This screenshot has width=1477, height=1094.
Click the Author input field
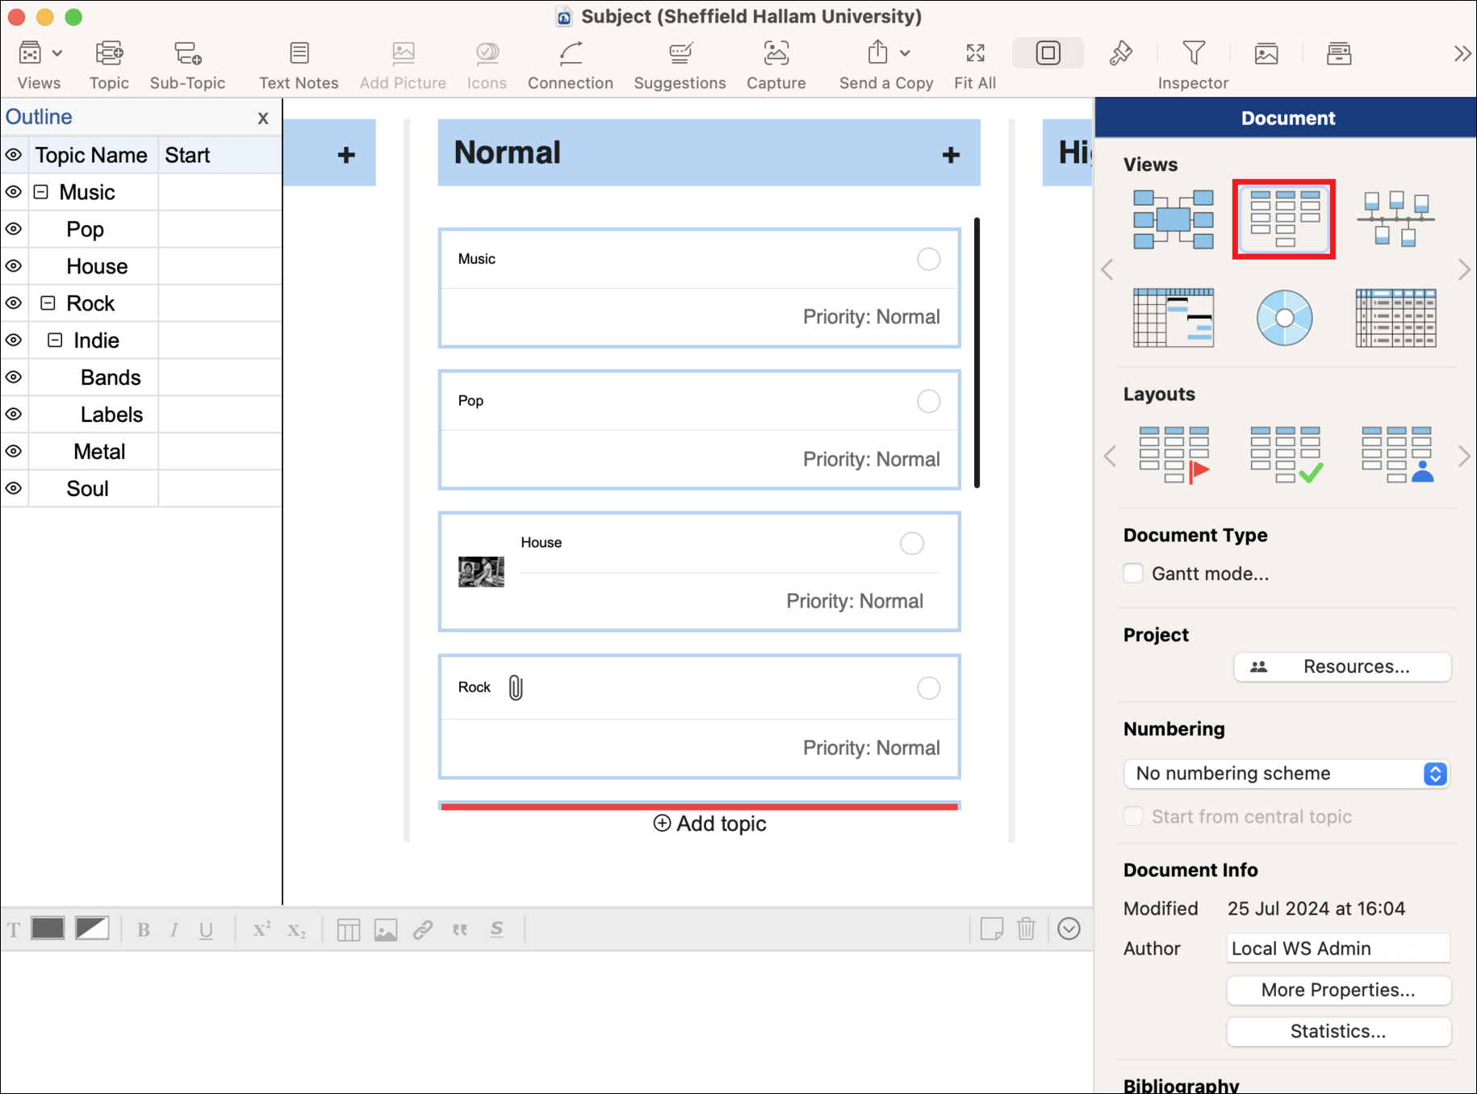(x=1337, y=949)
